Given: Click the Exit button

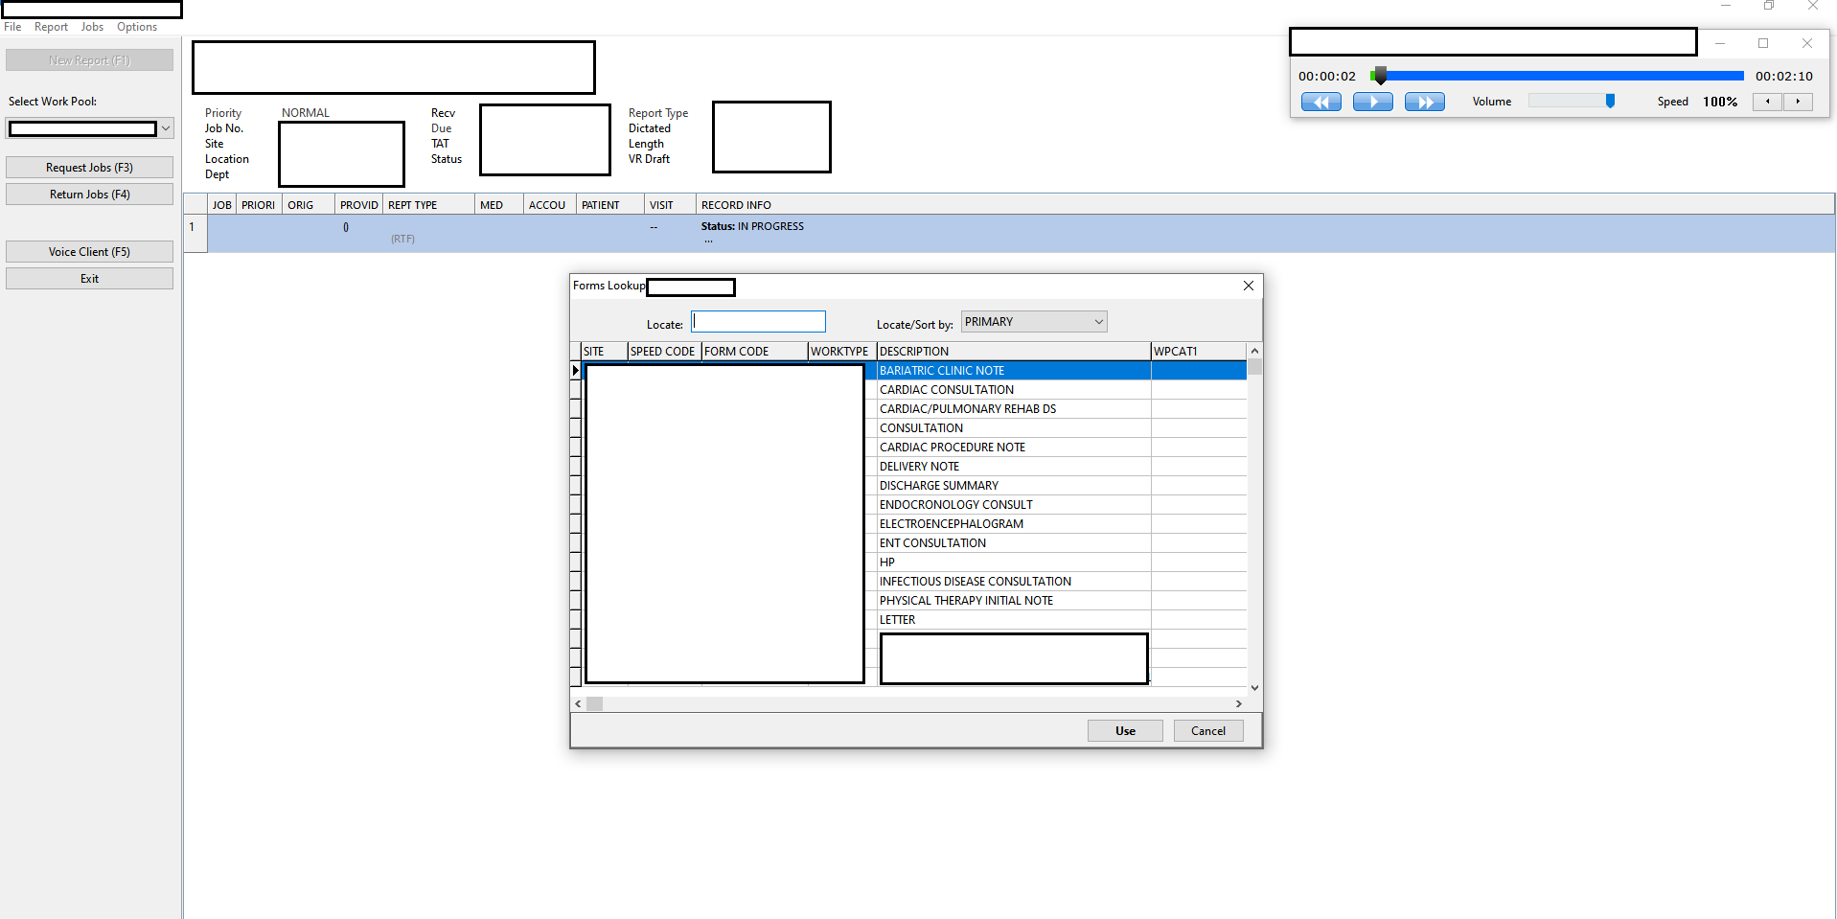Looking at the screenshot, I should coord(89,279).
